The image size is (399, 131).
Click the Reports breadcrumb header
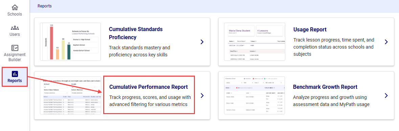[x=45, y=6]
